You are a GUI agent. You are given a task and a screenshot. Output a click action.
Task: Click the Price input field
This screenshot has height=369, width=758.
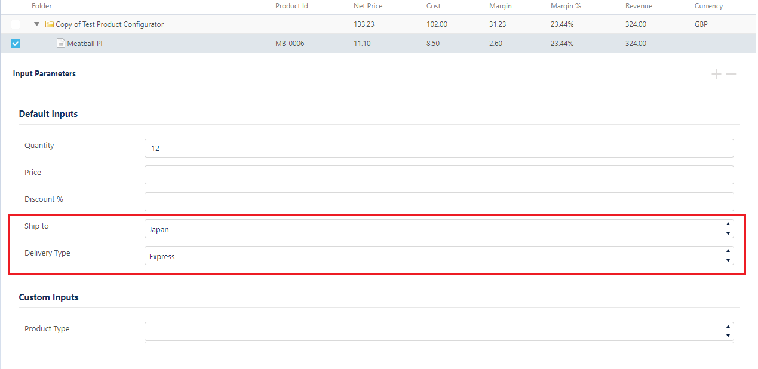tap(438, 175)
